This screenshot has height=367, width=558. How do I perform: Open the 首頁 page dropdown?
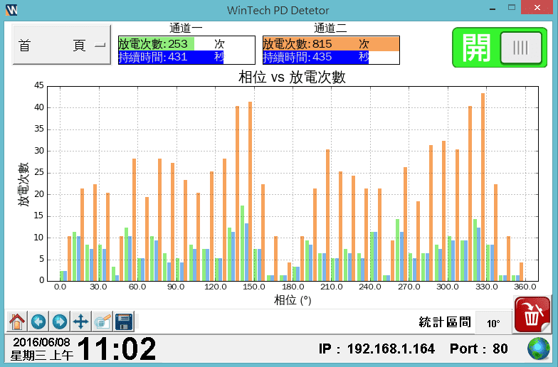[61, 46]
